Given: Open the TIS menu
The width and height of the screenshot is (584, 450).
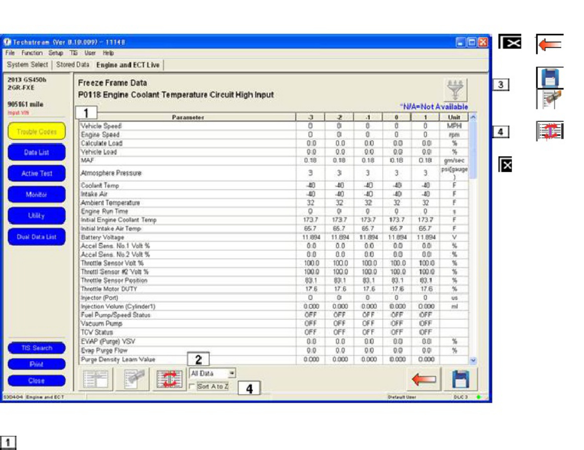Looking at the screenshot, I should click(74, 53).
